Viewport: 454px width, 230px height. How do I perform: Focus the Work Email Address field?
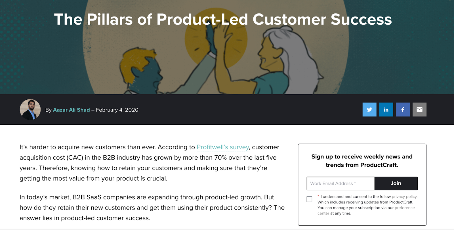coord(340,183)
